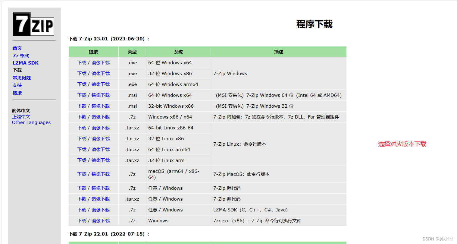Viewport: 457px width, 244px height.
Task: Click the 下载 7-Zip 22.01 heading
Action: 109,234
